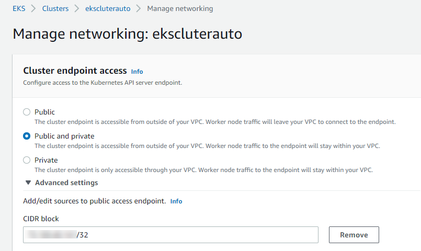Click the Manage networking: ekscluterauto page heading
Screen dimensions: 421x251
127,33
